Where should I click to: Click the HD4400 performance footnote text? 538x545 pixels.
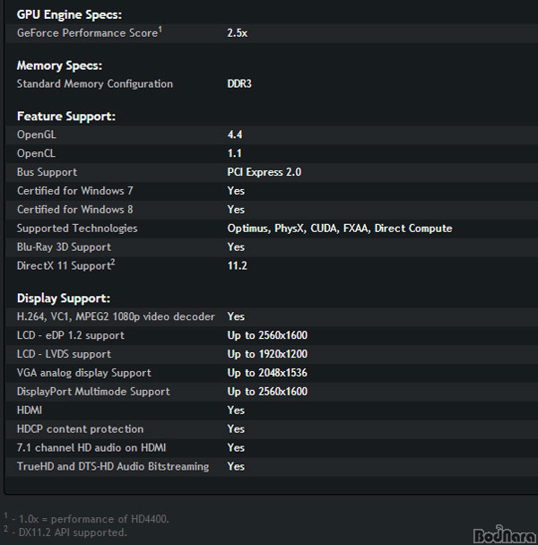(x=94, y=519)
